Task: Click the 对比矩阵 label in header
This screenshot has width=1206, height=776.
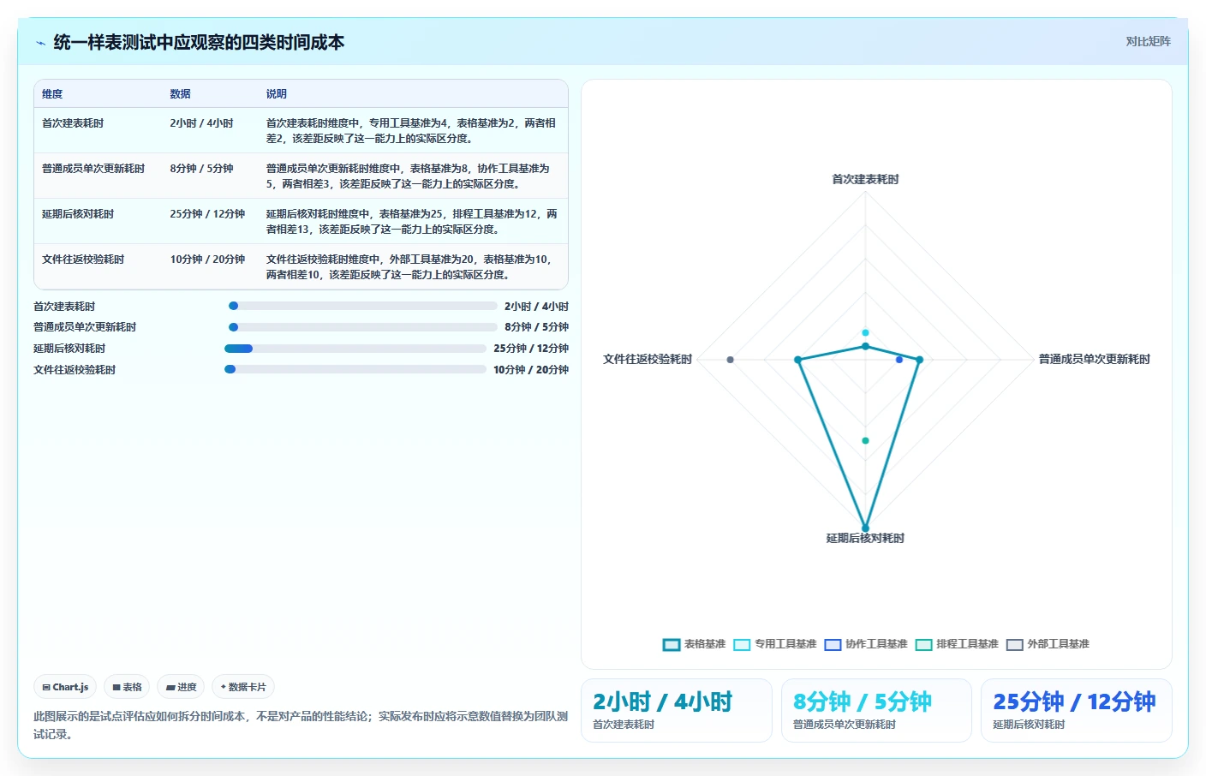Action: (x=1148, y=41)
